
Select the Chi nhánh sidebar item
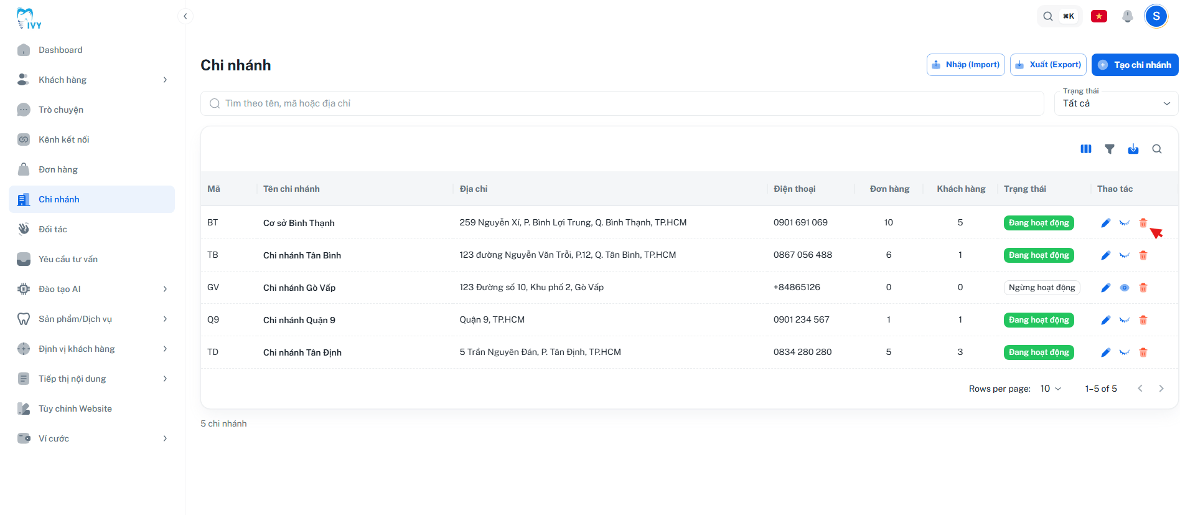tap(91, 199)
